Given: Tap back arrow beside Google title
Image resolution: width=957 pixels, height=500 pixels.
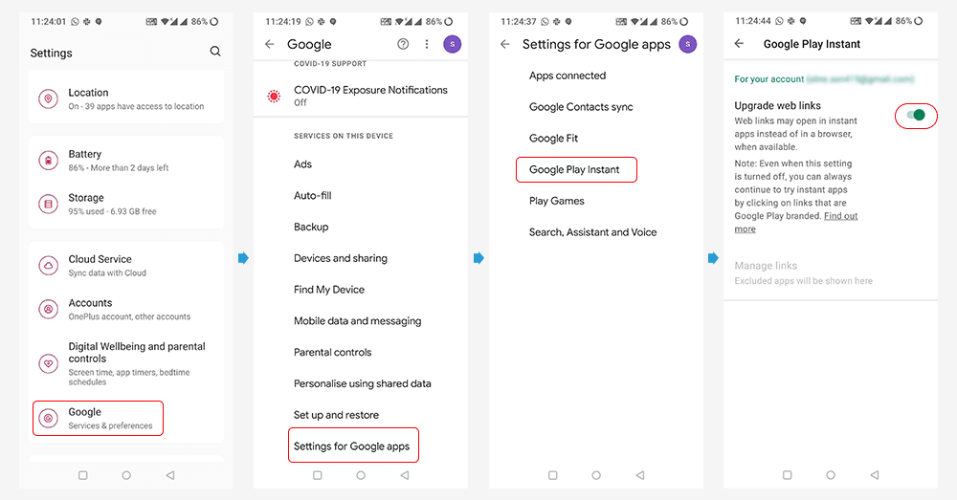Looking at the screenshot, I should (270, 44).
